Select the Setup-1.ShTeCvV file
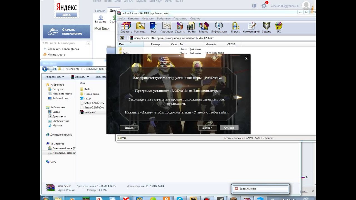 pos(92,103)
